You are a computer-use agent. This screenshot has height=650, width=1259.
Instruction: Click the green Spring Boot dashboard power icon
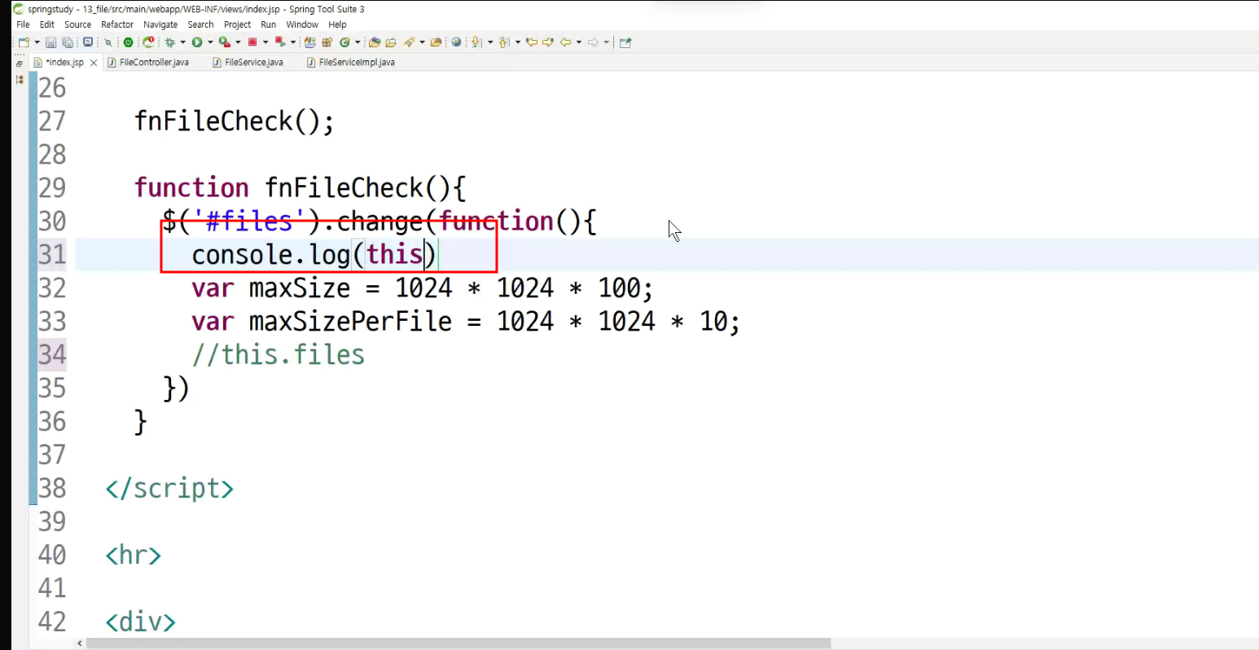(x=128, y=42)
